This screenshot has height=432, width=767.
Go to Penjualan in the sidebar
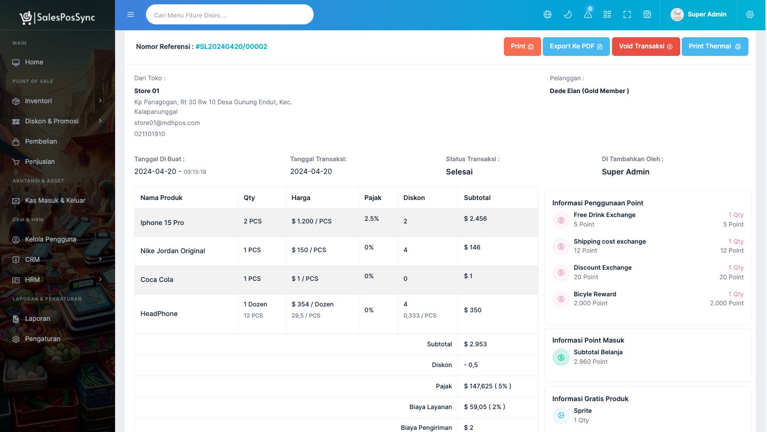[40, 162]
